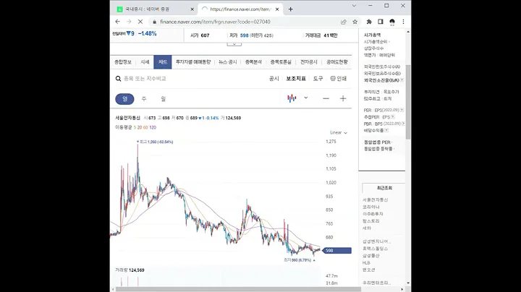Viewport: 521px width, 292px height.
Task: Click the 공시 chart option
Action: (x=274, y=79)
